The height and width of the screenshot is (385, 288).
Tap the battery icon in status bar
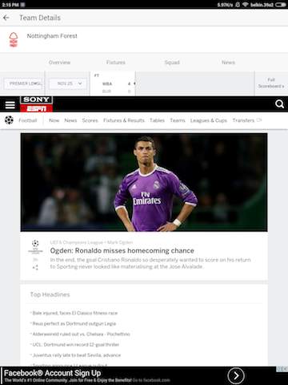click(x=281, y=5)
